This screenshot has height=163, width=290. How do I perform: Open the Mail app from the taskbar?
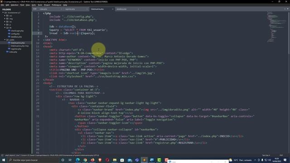pos(130,160)
